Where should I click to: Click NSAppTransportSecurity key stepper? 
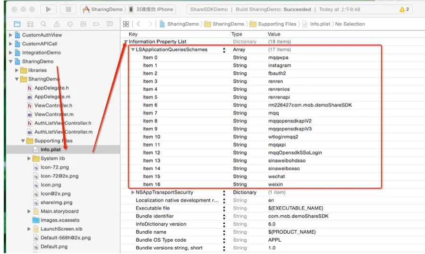pyautogui.click(x=224, y=193)
